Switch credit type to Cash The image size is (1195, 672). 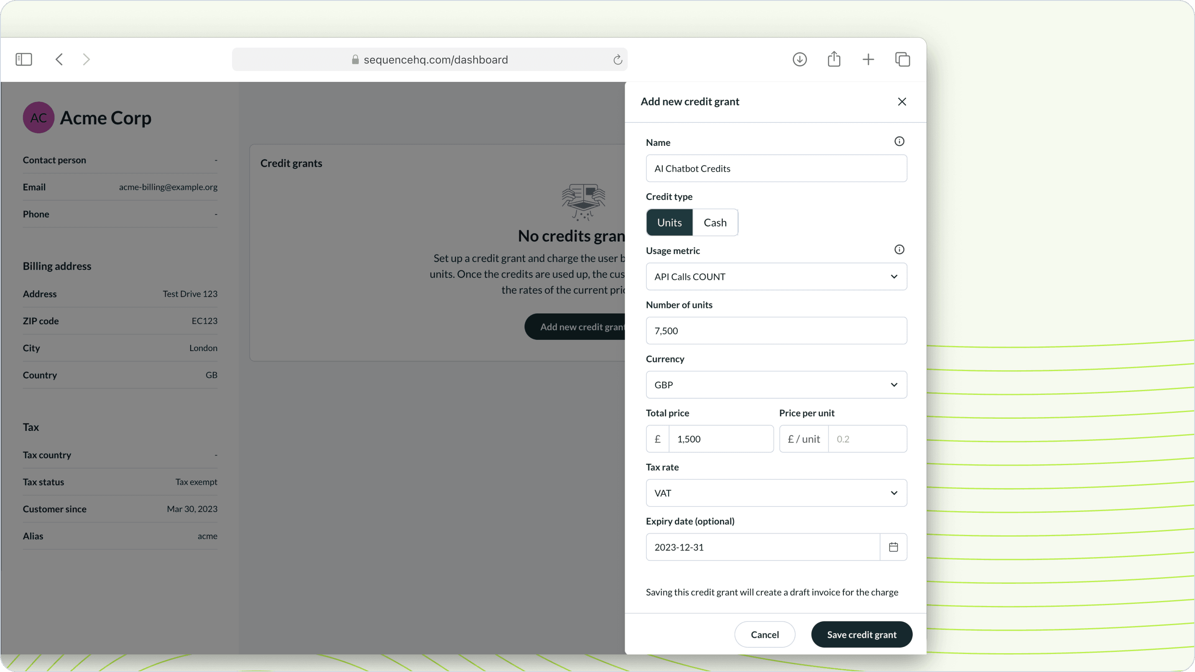[715, 223]
